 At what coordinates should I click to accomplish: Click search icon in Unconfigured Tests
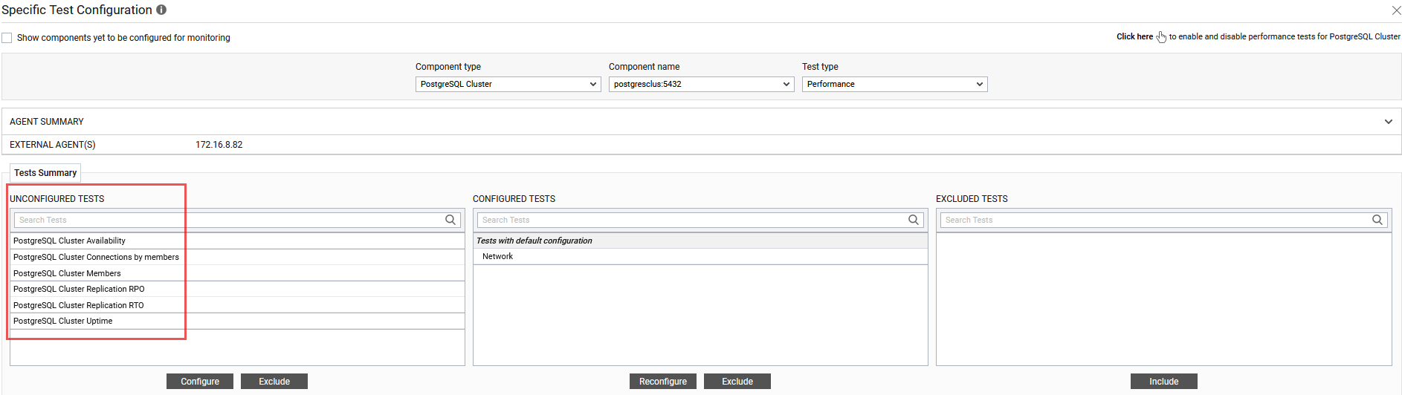click(x=450, y=220)
